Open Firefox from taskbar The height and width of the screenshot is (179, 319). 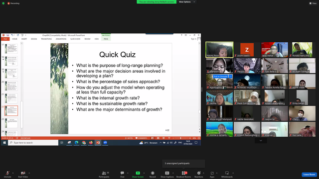tap(91, 143)
